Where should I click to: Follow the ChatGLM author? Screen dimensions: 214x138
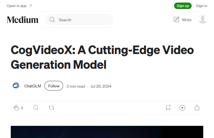tap(54, 86)
